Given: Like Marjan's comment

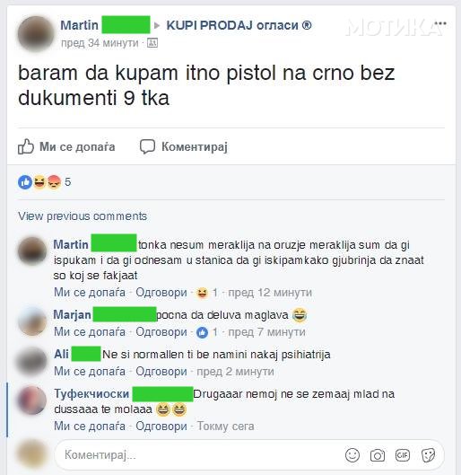Looking at the screenshot, I should 90,331.
